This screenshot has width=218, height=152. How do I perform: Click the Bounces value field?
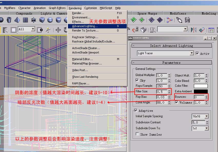[199, 97]
